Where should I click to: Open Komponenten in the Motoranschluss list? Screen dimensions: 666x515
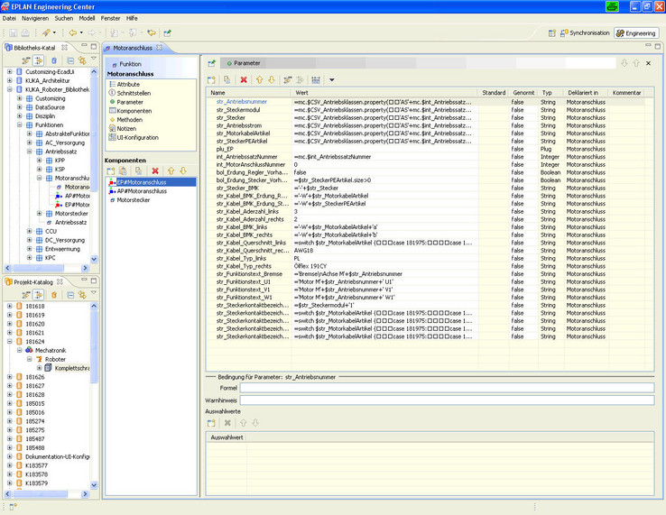[134, 111]
